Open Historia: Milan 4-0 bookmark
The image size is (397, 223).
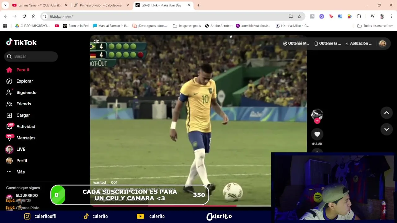click(x=292, y=26)
